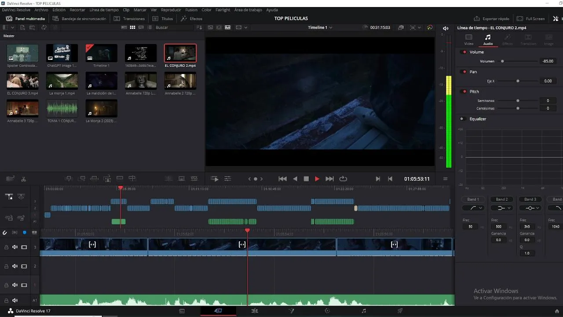The width and height of the screenshot is (563, 317).
Task: Click the Volumen value field -85.00
Action: (x=548, y=61)
